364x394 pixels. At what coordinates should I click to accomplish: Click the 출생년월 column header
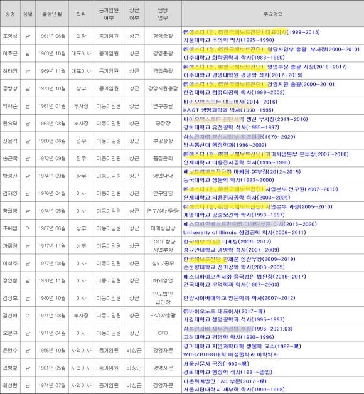[52, 14]
